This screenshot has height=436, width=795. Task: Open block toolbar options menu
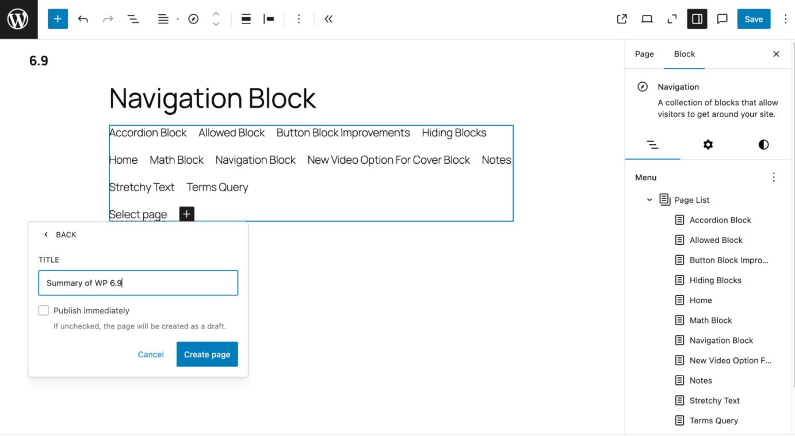coord(299,19)
